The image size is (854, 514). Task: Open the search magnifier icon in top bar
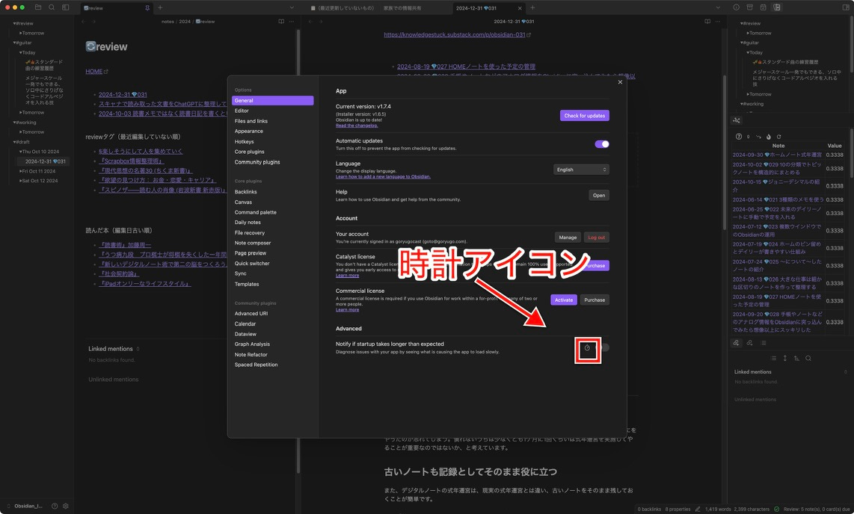[x=52, y=7]
